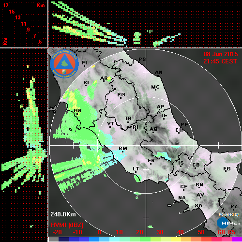242x242 pixels.
Task: Click the -10 dBZ legend value
Action: [x=77, y=232]
